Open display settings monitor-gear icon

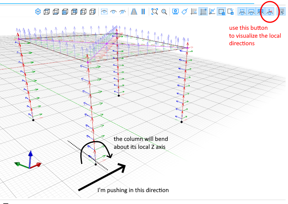coord(175,12)
